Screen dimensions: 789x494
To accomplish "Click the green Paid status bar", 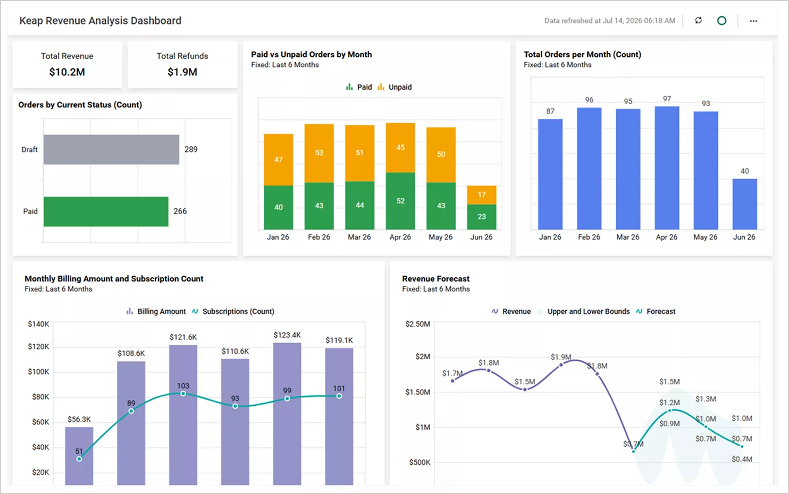I will point(106,211).
